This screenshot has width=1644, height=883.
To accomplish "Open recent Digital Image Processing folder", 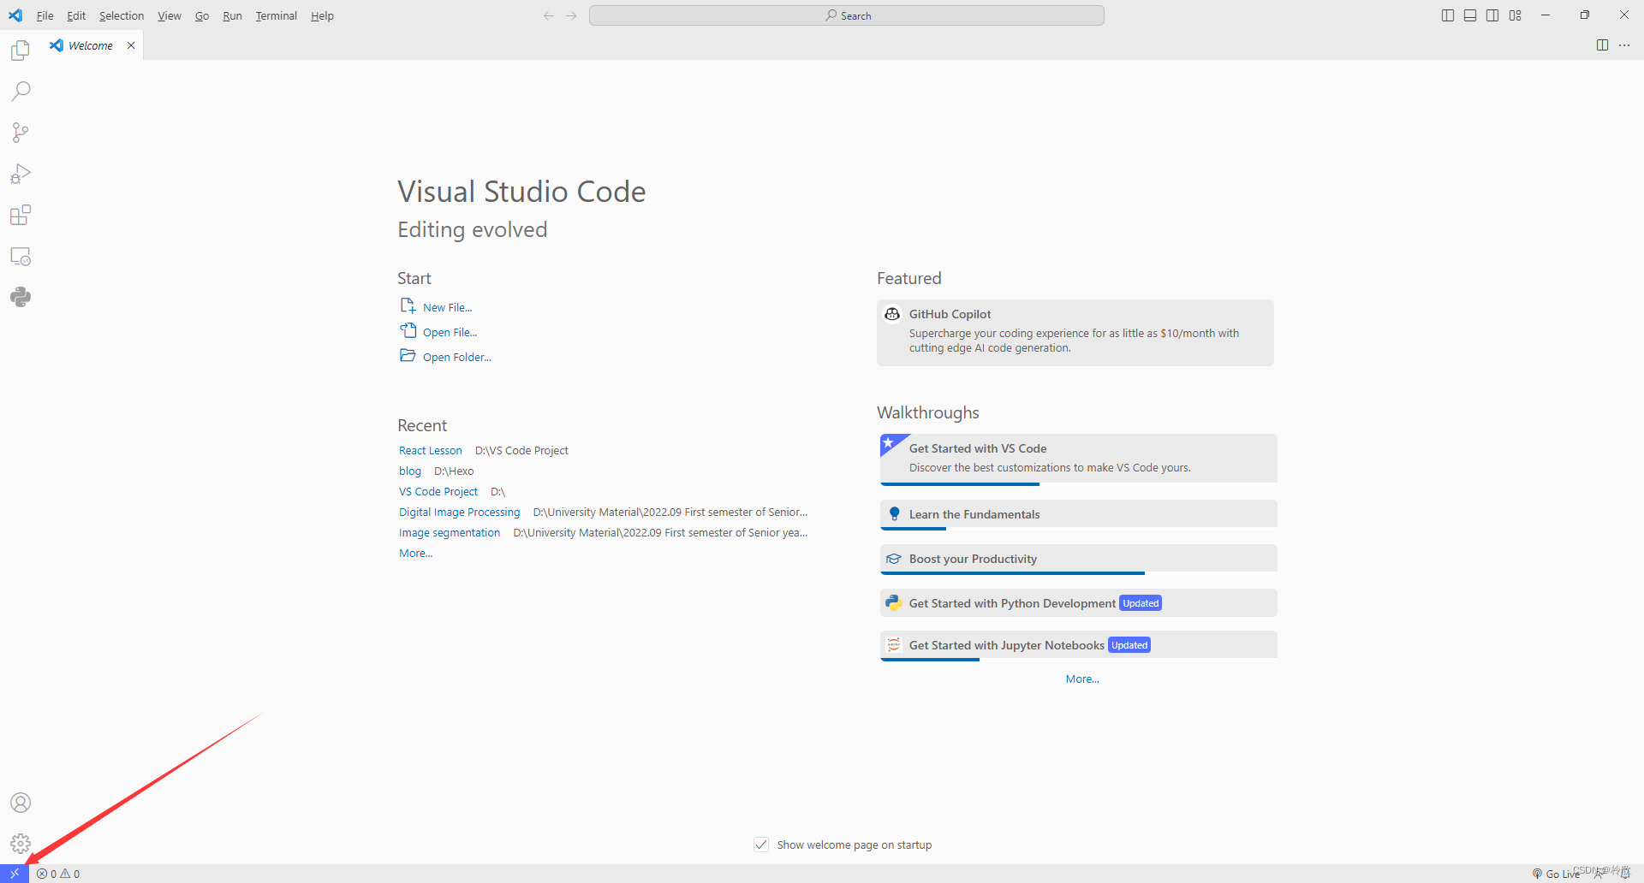I will pyautogui.click(x=460, y=513).
